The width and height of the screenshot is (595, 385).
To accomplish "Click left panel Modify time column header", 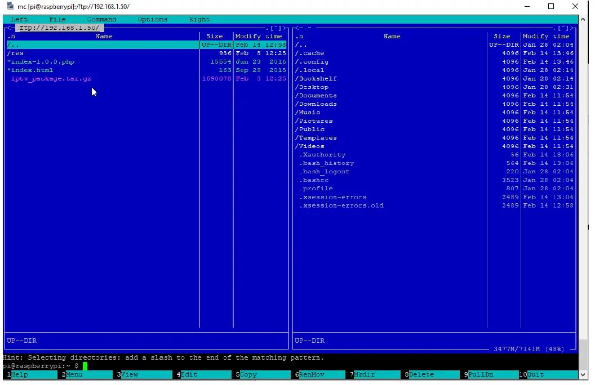I will 259,37.
